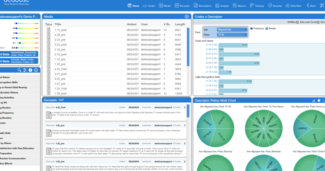
Task: Click the add media plus icon
Action: pos(187,17)
